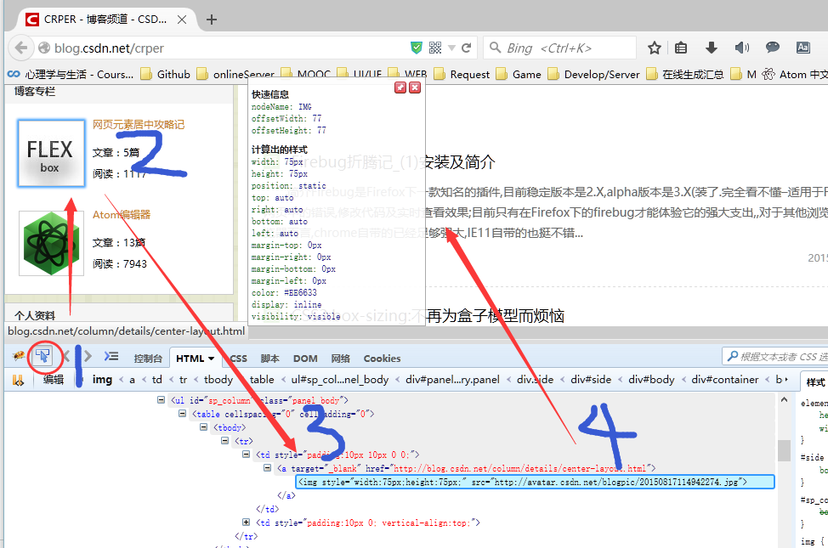Open a new browser tab
The image size is (828, 548).
click(212, 20)
